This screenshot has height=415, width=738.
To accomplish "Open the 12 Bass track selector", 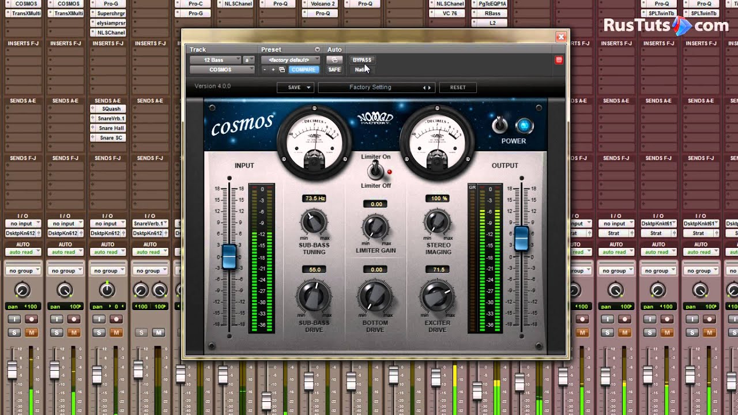I will coord(216,60).
